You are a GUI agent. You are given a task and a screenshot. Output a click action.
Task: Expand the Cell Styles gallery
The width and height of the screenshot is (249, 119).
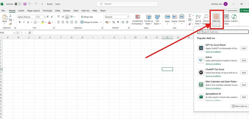(157, 20)
